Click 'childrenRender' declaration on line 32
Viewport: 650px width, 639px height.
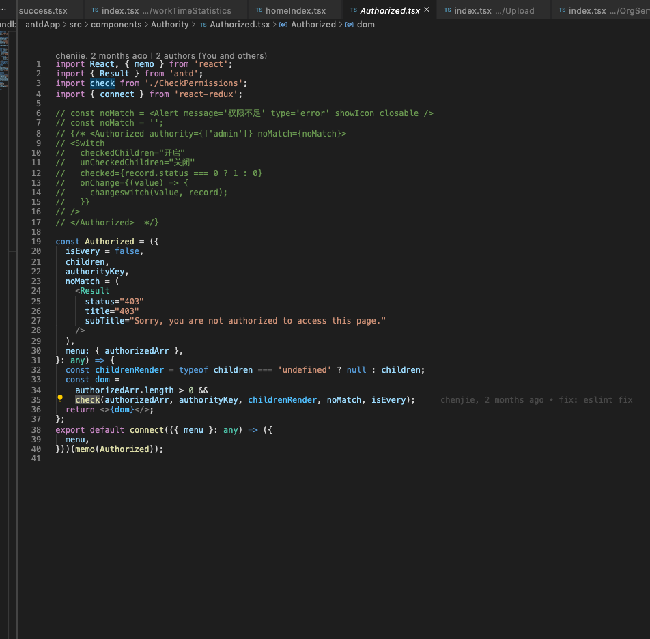[129, 370]
